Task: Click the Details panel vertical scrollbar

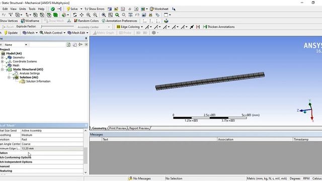Action: click(86, 155)
